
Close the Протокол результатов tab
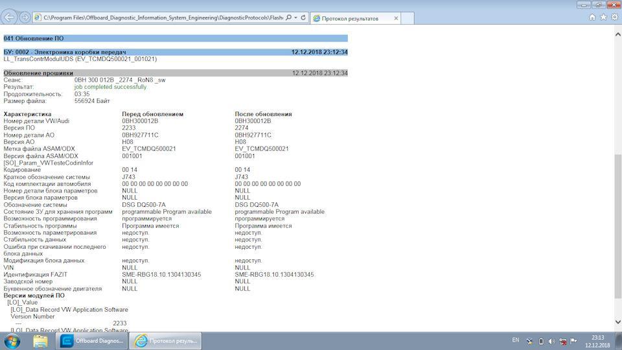(x=396, y=18)
